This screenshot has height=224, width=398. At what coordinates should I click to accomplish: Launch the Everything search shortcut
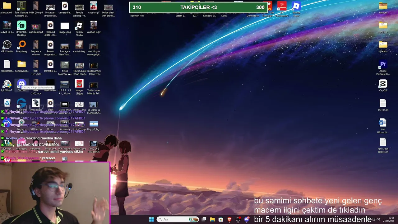coord(21,47)
